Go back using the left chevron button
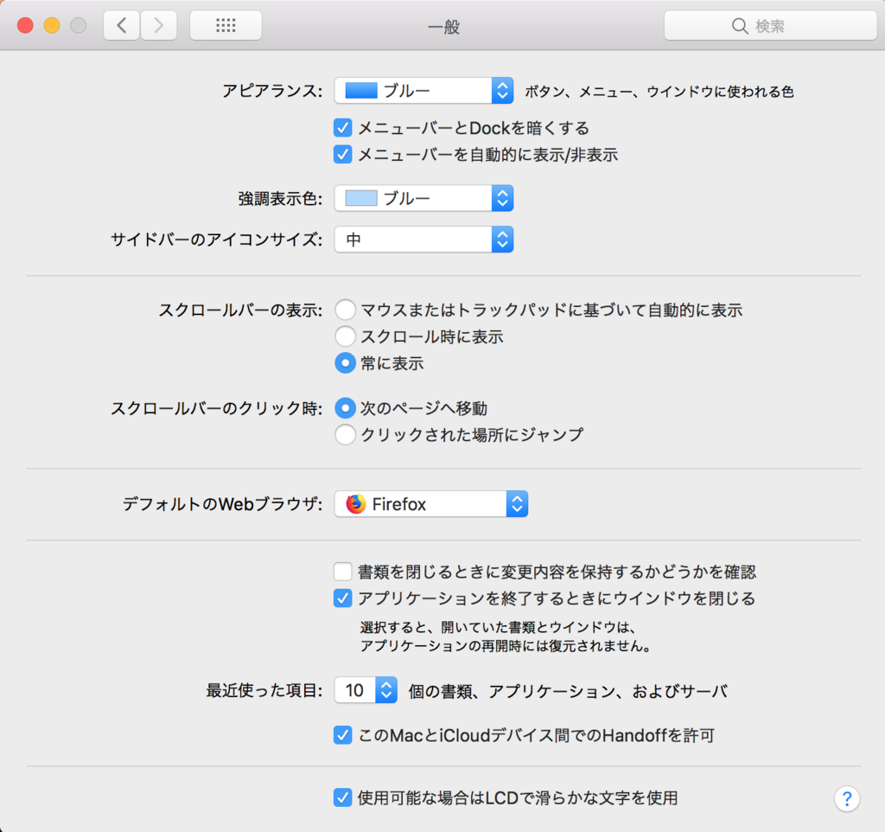Image resolution: width=885 pixels, height=832 pixels. pyautogui.click(x=121, y=25)
